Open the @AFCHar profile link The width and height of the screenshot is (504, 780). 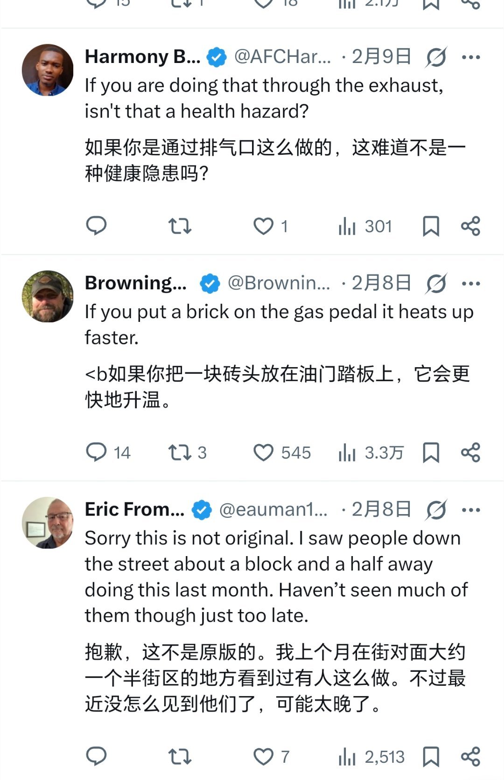click(x=280, y=57)
